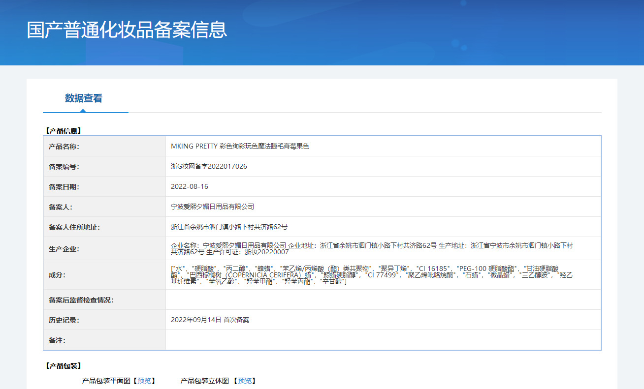The height and width of the screenshot is (389, 644).
Task: Click the 备注 row label
Action: [x=57, y=340]
